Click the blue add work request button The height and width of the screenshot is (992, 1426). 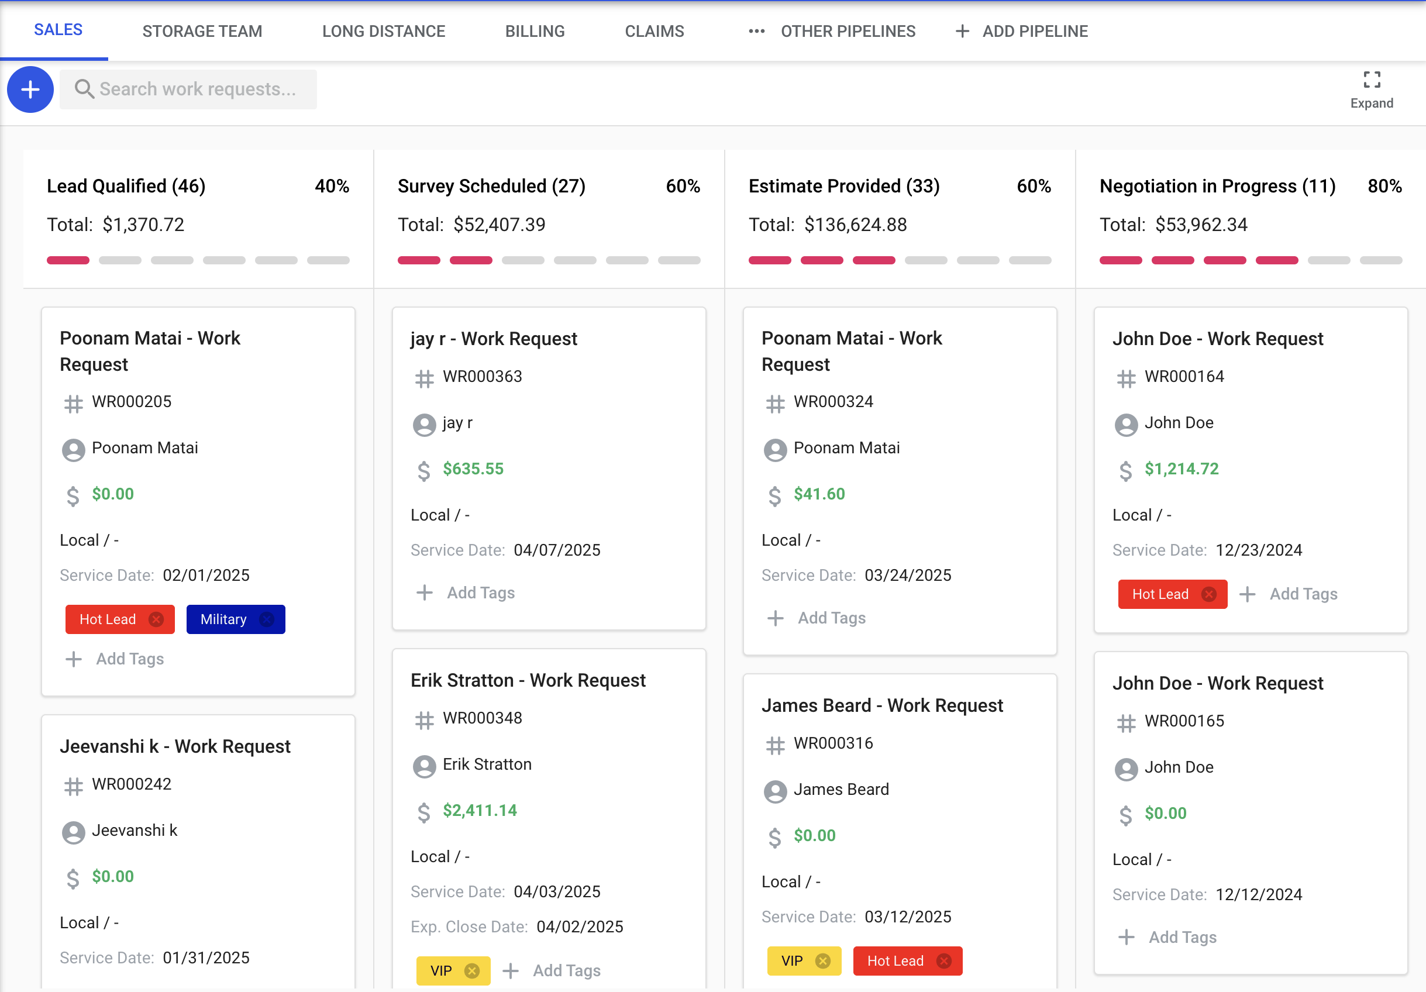point(30,89)
